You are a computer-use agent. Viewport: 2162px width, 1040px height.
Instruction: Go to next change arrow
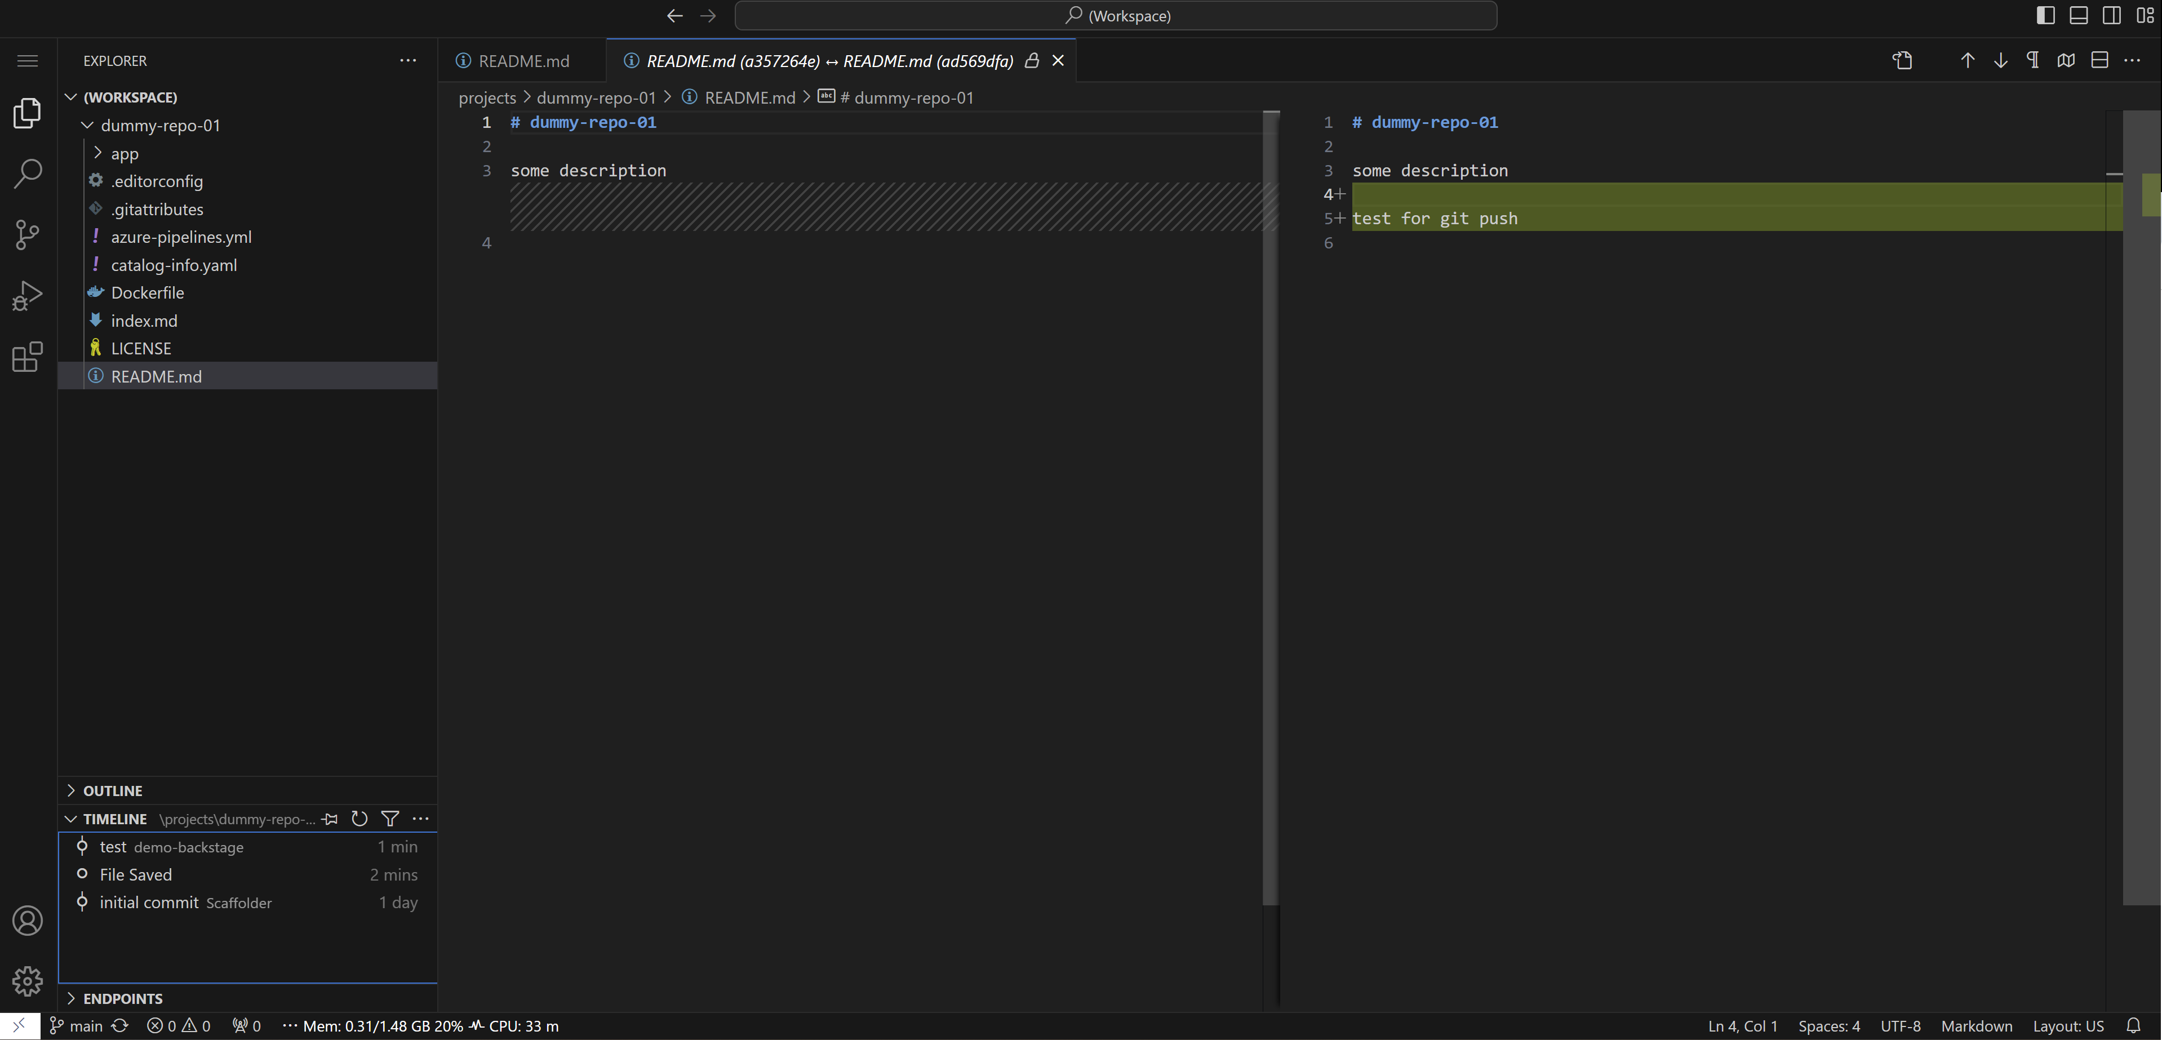point(2000,60)
